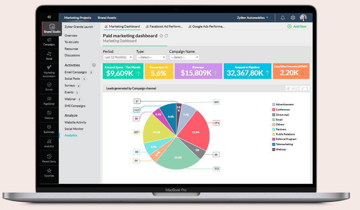Click the Conversion % 5.6% card

click(159, 71)
